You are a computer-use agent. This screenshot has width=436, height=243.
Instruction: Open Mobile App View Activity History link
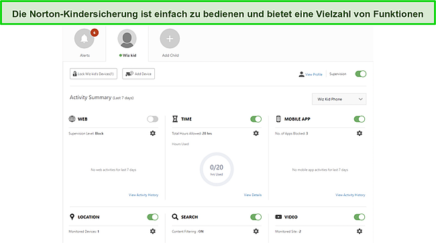[x=350, y=195]
